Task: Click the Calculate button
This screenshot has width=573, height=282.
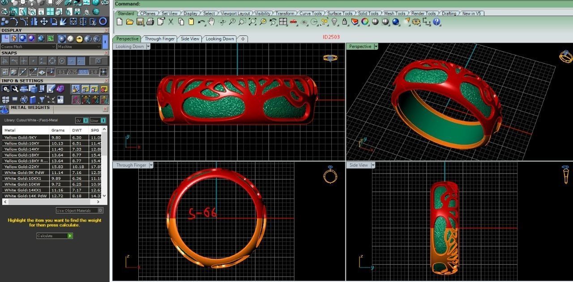Action: (x=54, y=236)
